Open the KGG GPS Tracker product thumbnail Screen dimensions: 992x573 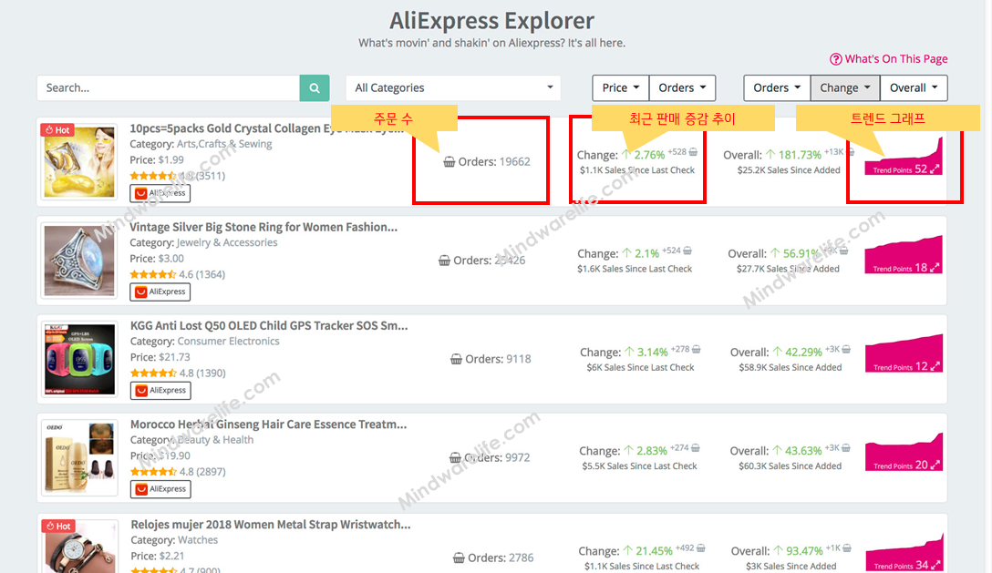pyautogui.click(x=79, y=359)
